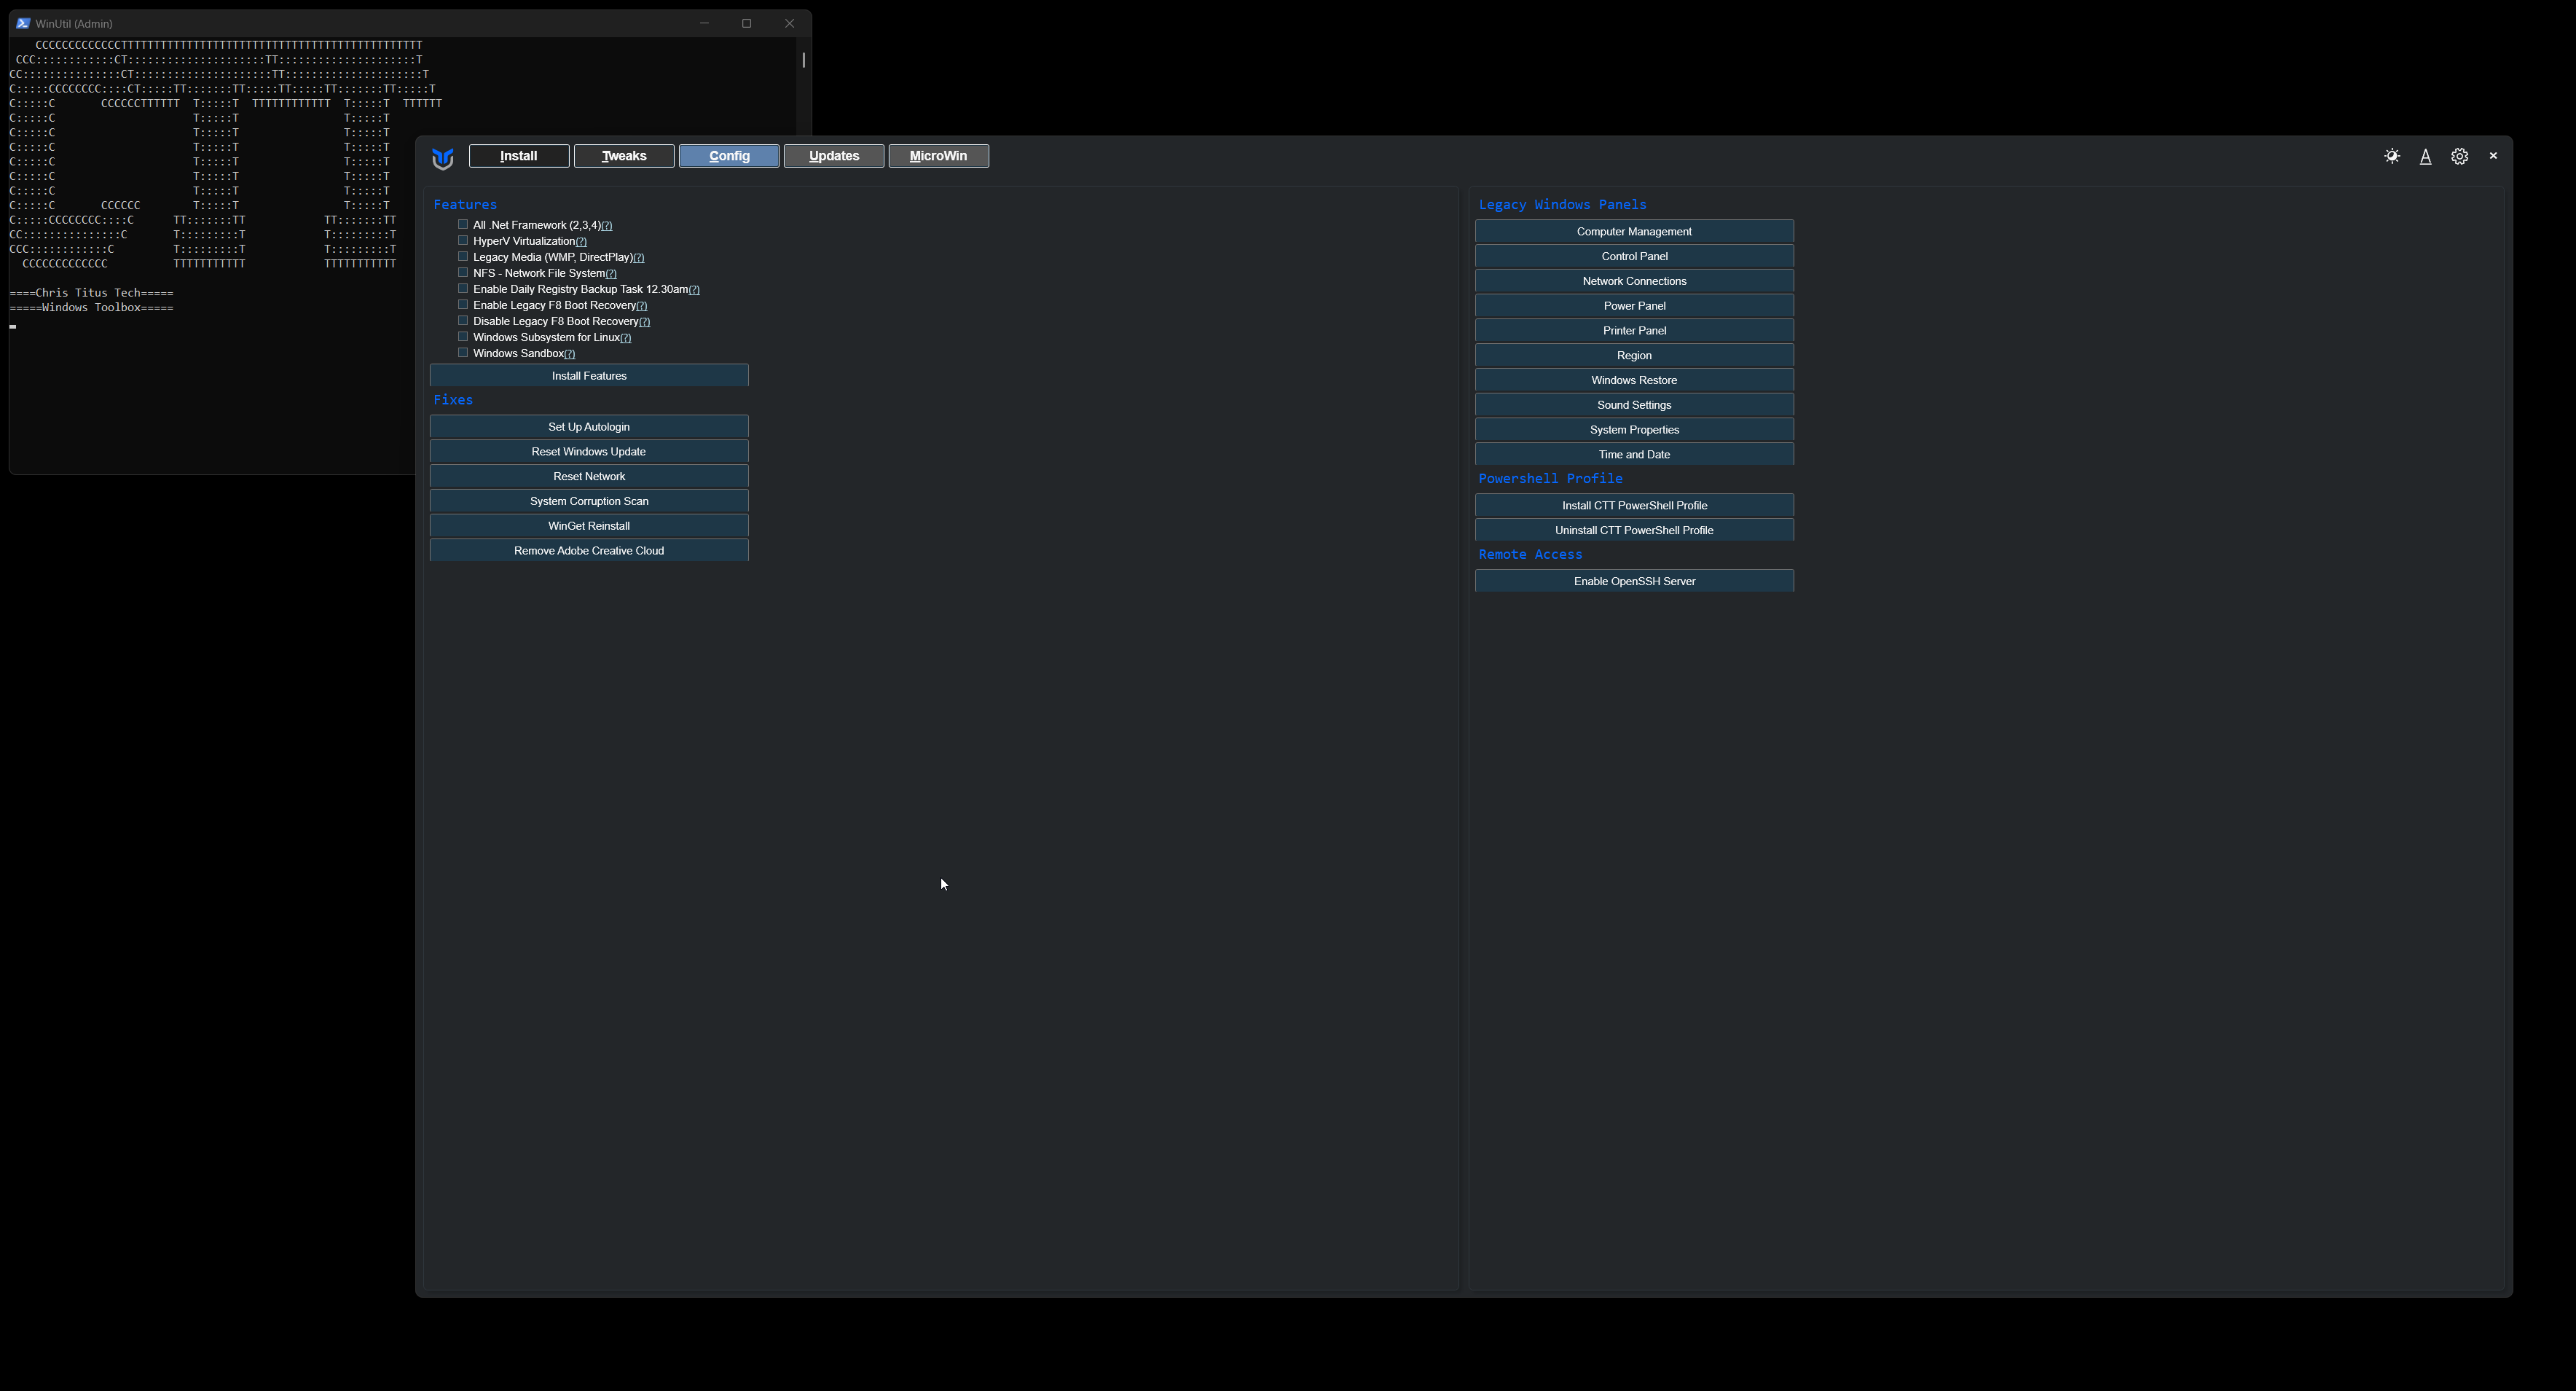Run System Corruption Scan
Image resolution: width=2576 pixels, height=1391 pixels.
(589, 501)
